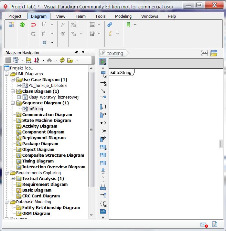Viewport: 226px width, 231px height.
Task: Click the Copy icon in ribbon
Action: point(44,25)
